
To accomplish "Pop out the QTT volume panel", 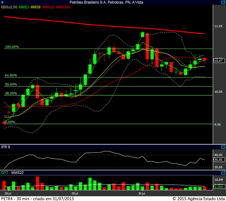I will click(x=223, y=173).
